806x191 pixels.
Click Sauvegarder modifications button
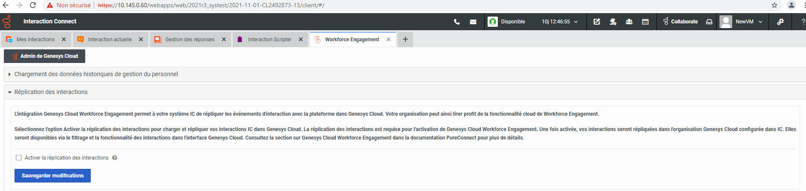click(x=52, y=176)
